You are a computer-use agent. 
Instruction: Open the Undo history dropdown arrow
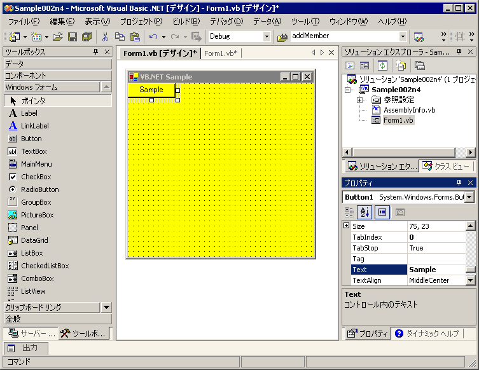point(163,37)
